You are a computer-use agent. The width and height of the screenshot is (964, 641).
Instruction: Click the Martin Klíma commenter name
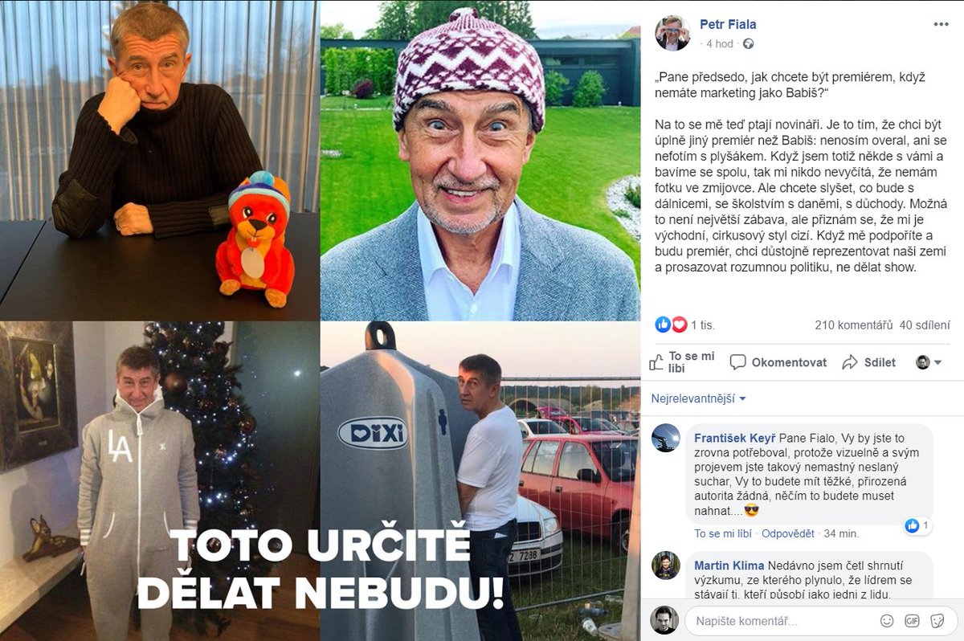[729, 565]
